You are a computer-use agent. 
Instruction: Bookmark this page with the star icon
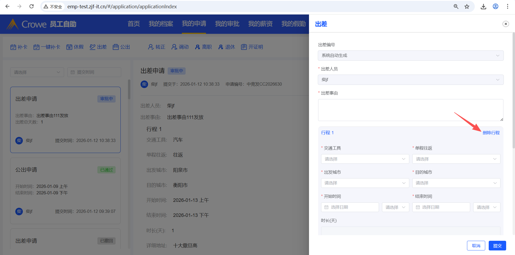[x=467, y=6]
